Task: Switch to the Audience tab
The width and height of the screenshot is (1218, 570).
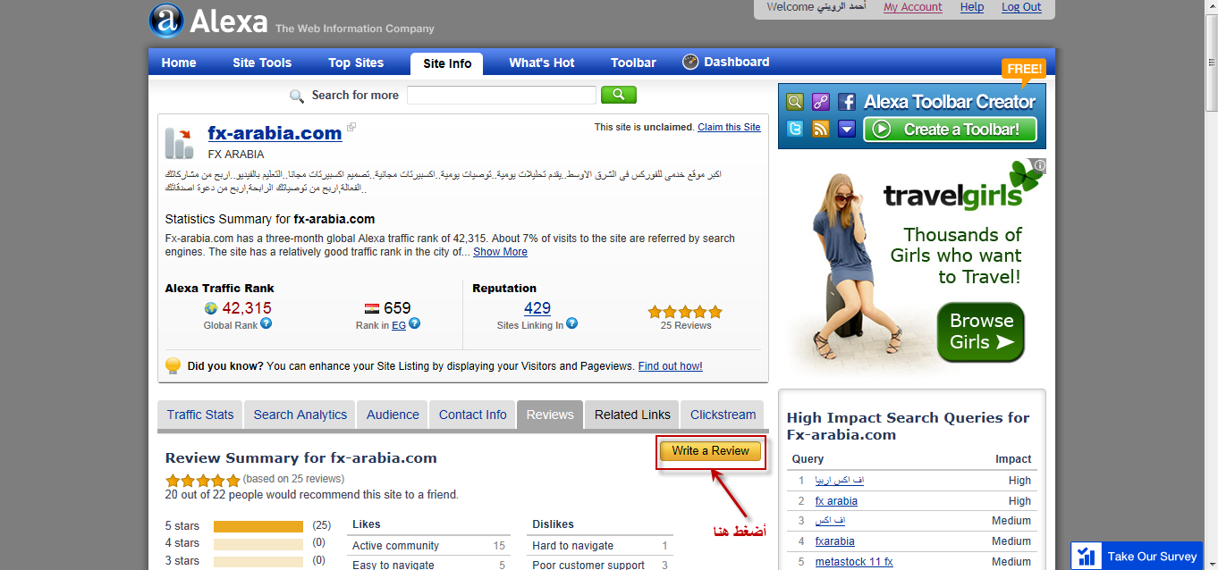Action: 393,415
